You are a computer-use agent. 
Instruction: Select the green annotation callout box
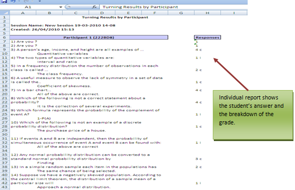pyautogui.click(x=253, y=115)
